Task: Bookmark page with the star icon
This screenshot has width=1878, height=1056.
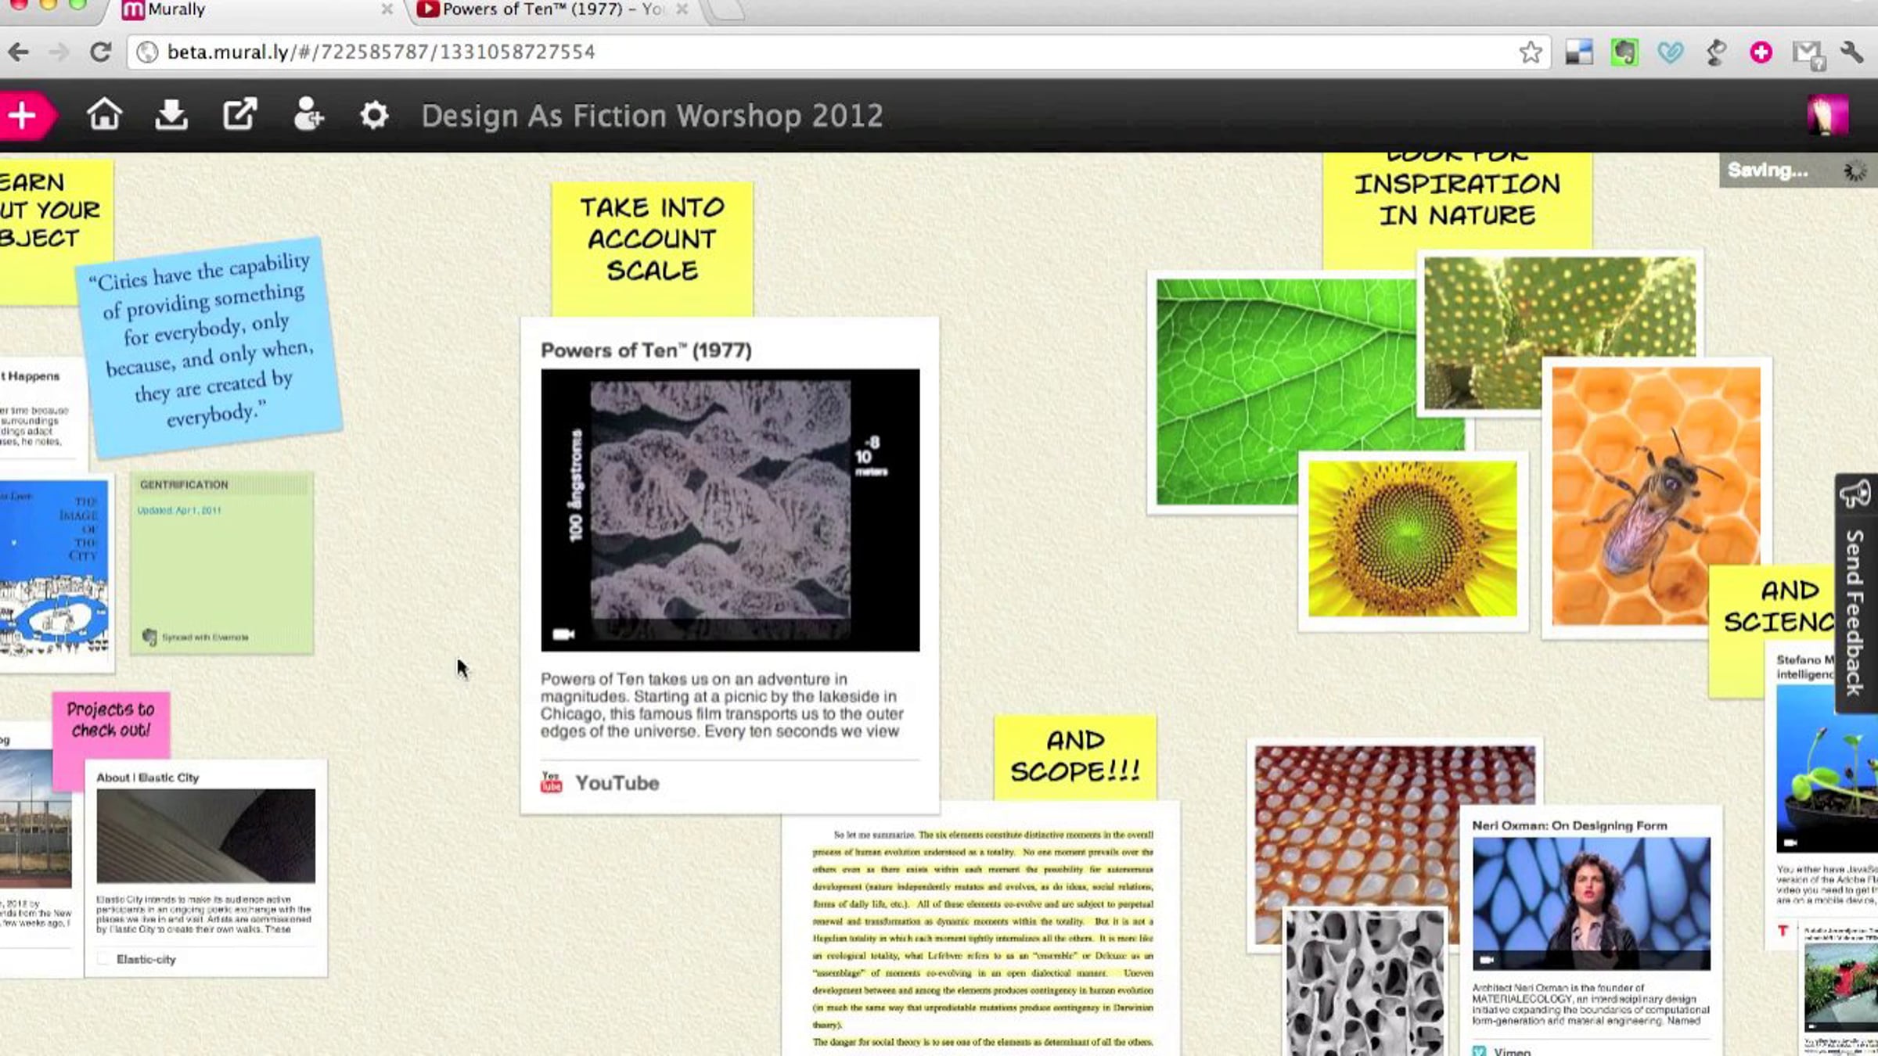Action: tap(1531, 52)
